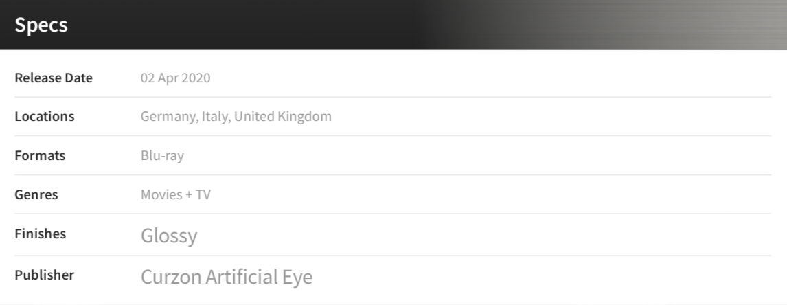
Task: Click the Genres row label
Action: coord(36,195)
